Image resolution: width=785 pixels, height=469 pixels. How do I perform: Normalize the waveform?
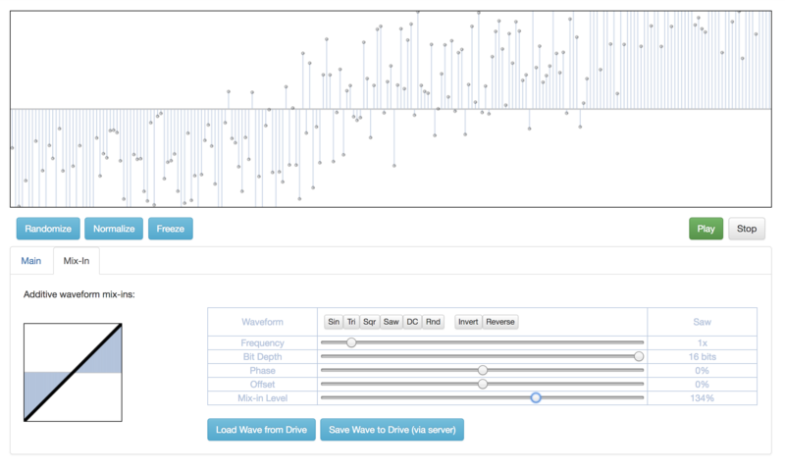pyautogui.click(x=114, y=229)
